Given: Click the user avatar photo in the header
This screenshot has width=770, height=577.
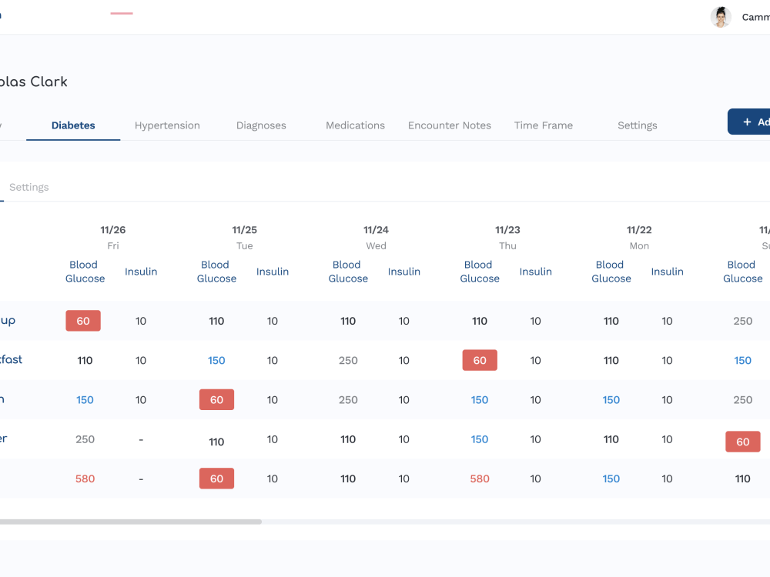Looking at the screenshot, I should (721, 16).
